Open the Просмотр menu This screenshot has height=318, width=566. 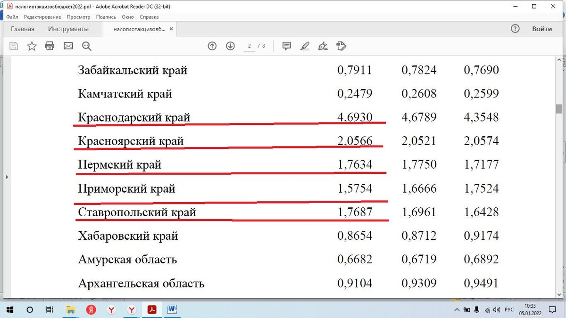coord(78,17)
